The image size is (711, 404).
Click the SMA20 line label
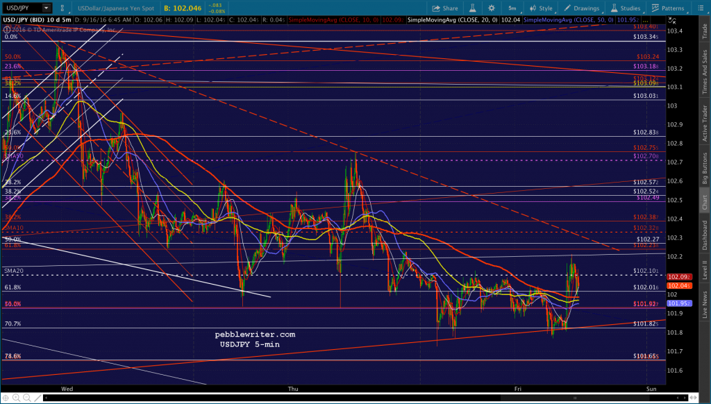tap(14, 271)
